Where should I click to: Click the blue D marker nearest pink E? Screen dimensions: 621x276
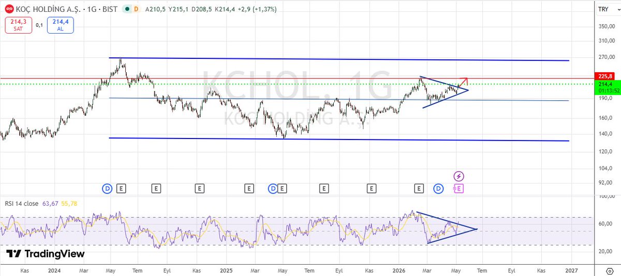(439, 189)
